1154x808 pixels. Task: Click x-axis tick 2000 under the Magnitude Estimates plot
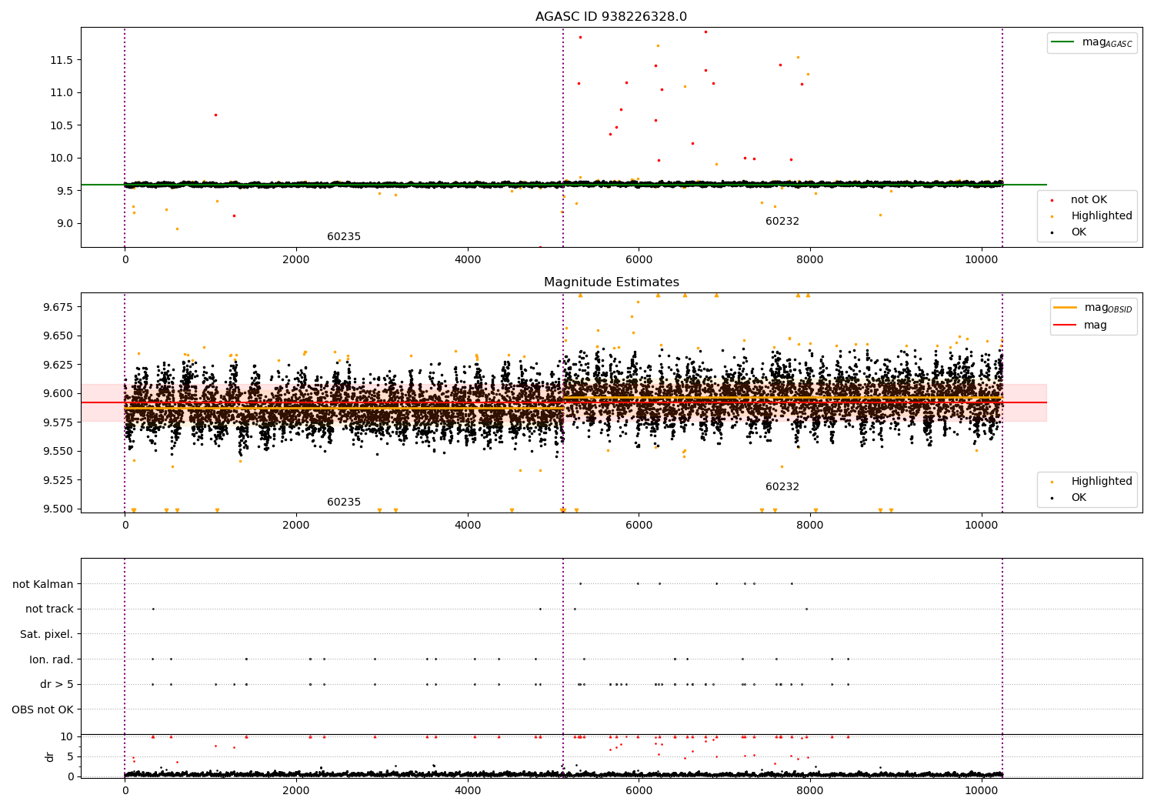296,526
